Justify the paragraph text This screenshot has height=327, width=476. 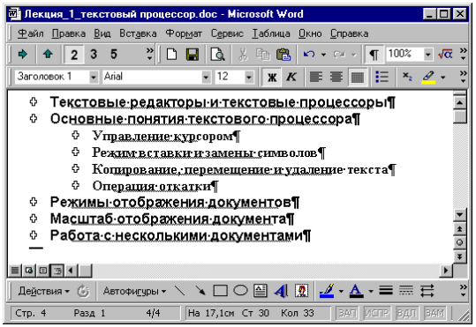click(358, 78)
